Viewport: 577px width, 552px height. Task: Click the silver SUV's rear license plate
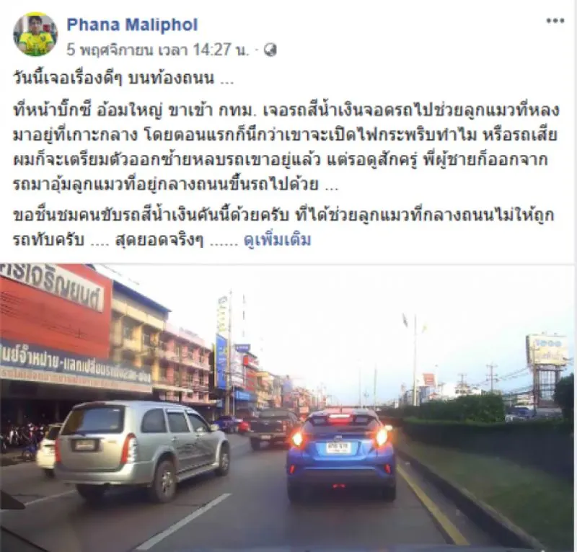click(x=85, y=445)
